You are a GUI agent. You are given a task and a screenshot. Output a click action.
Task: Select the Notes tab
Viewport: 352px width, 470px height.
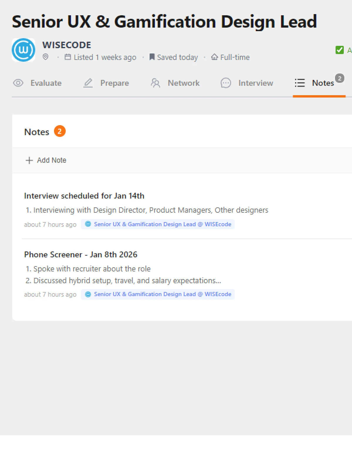click(x=319, y=83)
